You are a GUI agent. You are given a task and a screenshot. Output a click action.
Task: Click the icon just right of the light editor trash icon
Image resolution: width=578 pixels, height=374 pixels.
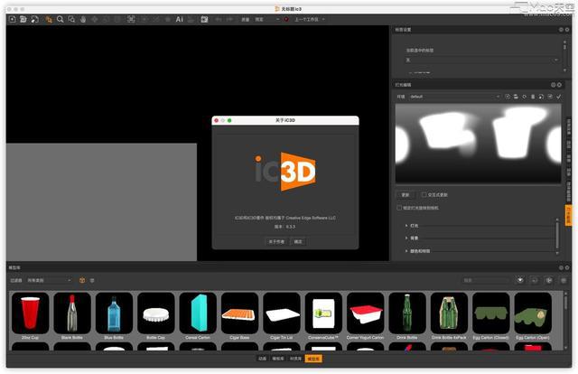pyautogui.click(x=541, y=97)
